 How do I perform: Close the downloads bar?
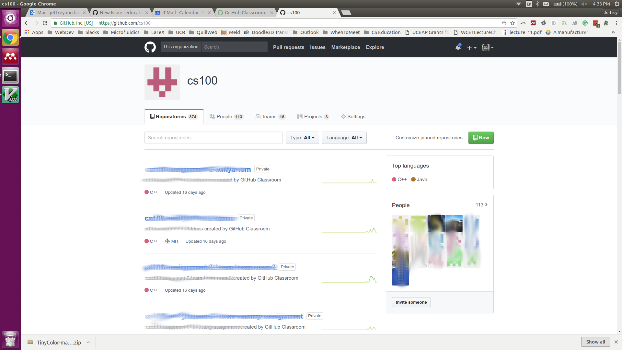point(616,342)
